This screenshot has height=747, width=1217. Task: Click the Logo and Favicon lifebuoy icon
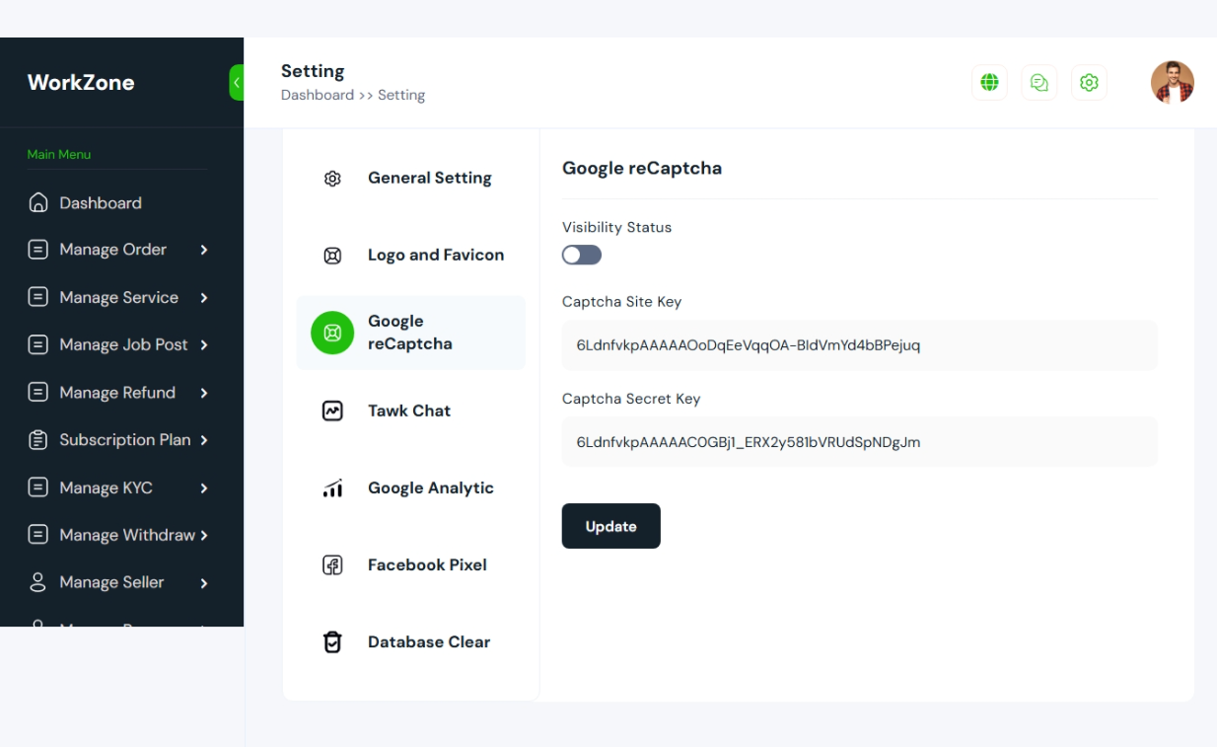[332, 256]
